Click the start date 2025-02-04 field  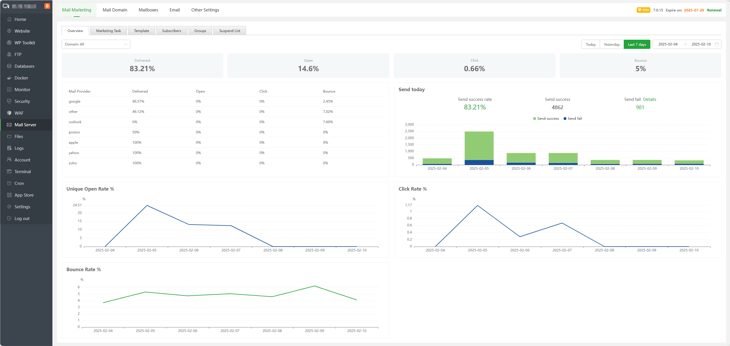[x=668, y=44]
